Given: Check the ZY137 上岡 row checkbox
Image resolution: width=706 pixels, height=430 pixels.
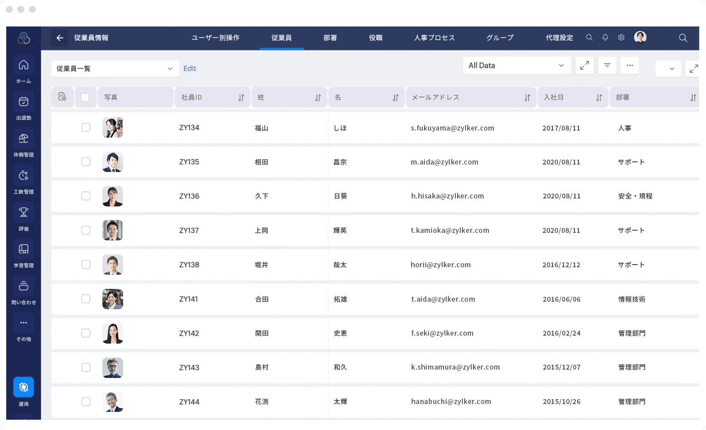Looking at the screenshot, I should pyautogui.click(x=86, y=230).
